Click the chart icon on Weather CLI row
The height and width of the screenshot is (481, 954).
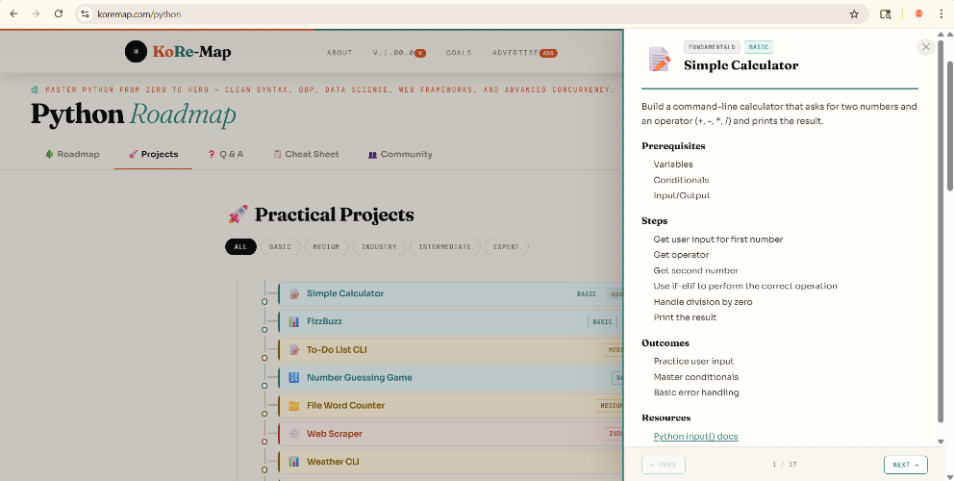pos(294,462)
